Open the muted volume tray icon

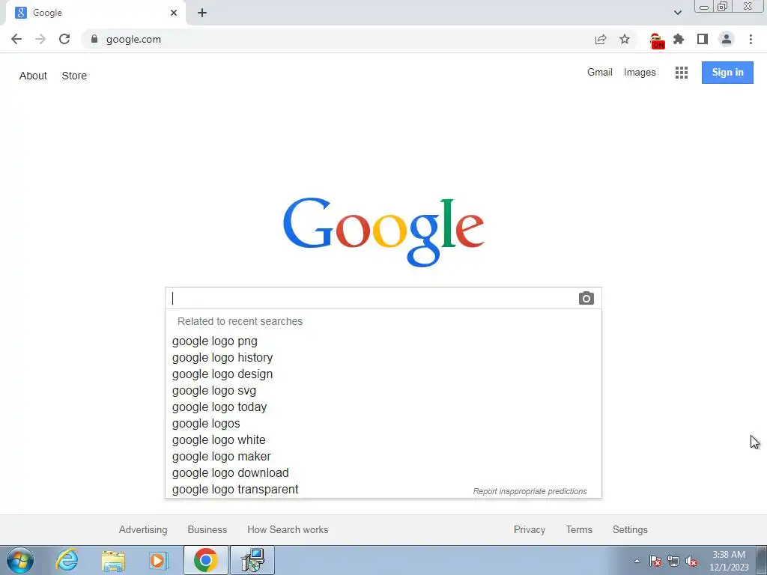tap(691, 562)
